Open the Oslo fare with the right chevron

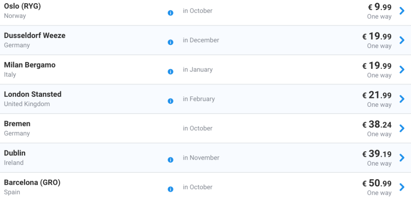tap(402, 11)
